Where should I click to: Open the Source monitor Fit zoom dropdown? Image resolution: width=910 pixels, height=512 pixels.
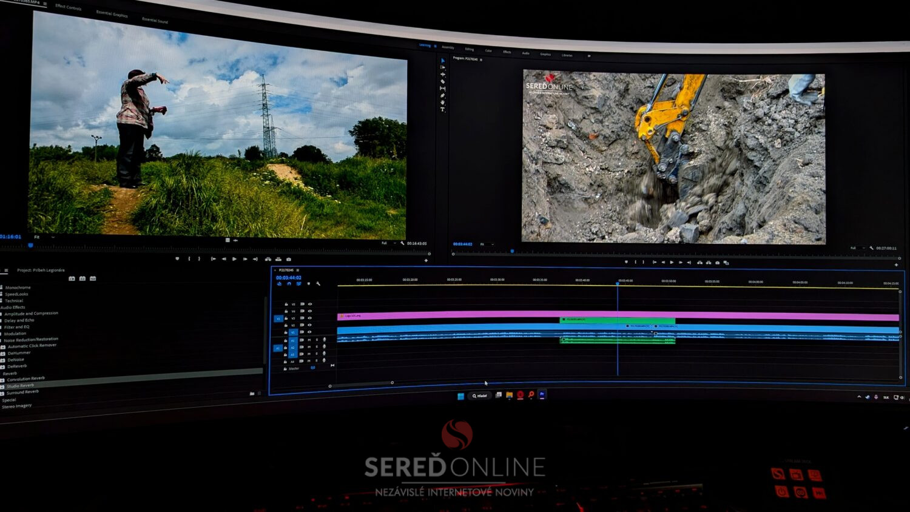coord(44,237)
